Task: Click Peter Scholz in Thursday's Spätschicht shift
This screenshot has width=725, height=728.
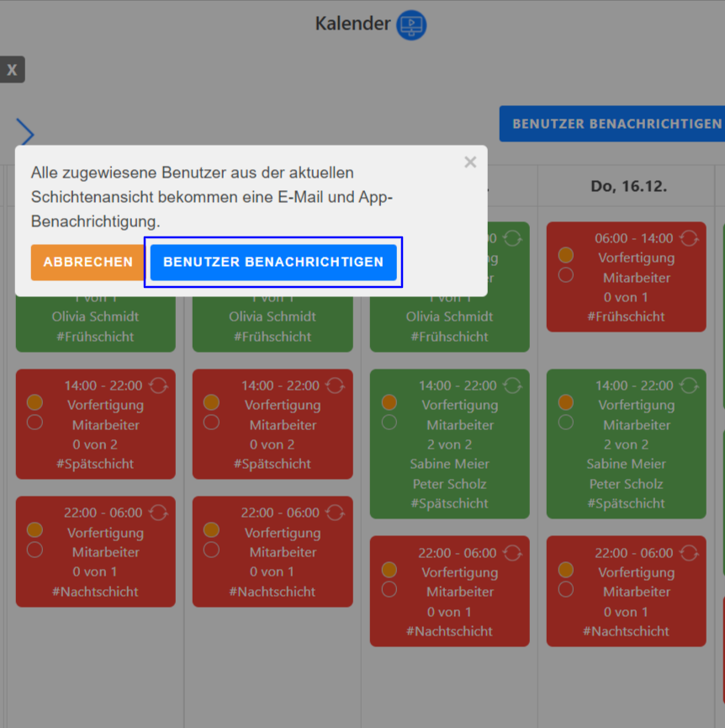Action: pos(626,484)
